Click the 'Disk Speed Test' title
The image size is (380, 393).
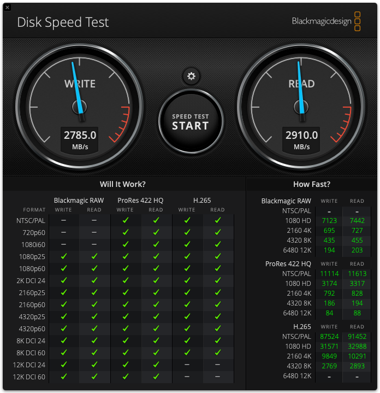(x=63, y=22)
